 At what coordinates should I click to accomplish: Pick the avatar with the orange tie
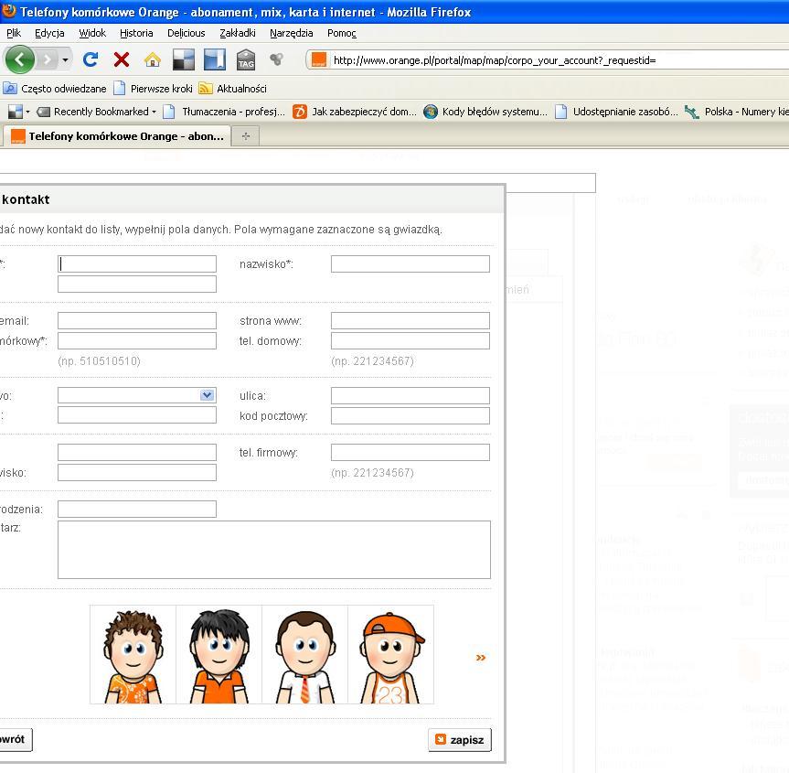click(x=304, y=655)
